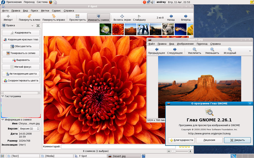Open Изображение menu in Desert.jpg window

tap(185, 44)
